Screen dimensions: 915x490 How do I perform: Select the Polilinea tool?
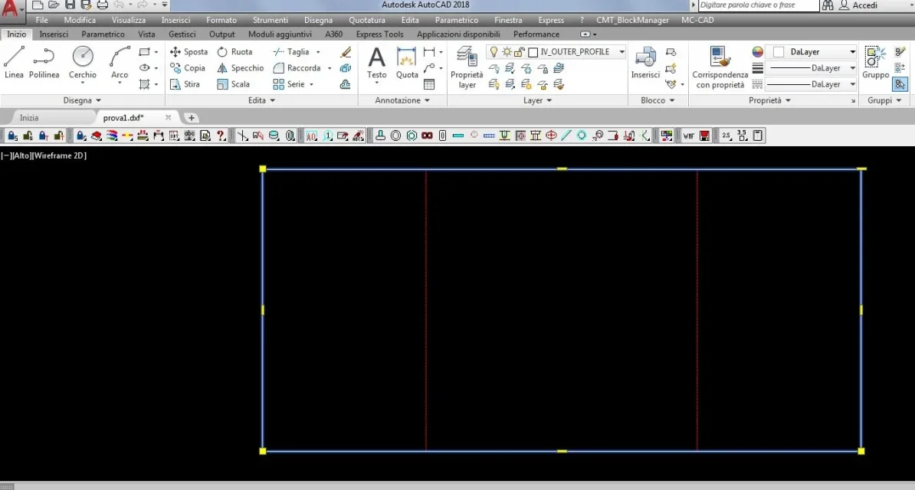(44, 63)
